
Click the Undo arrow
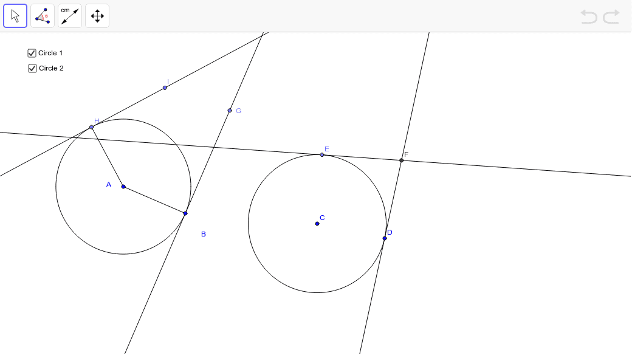(589, 16)
